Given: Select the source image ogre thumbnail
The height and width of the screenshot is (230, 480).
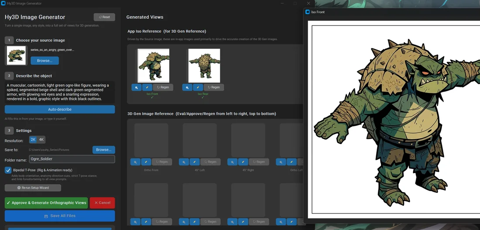Looking at the screenshot, I should point(16,55).
